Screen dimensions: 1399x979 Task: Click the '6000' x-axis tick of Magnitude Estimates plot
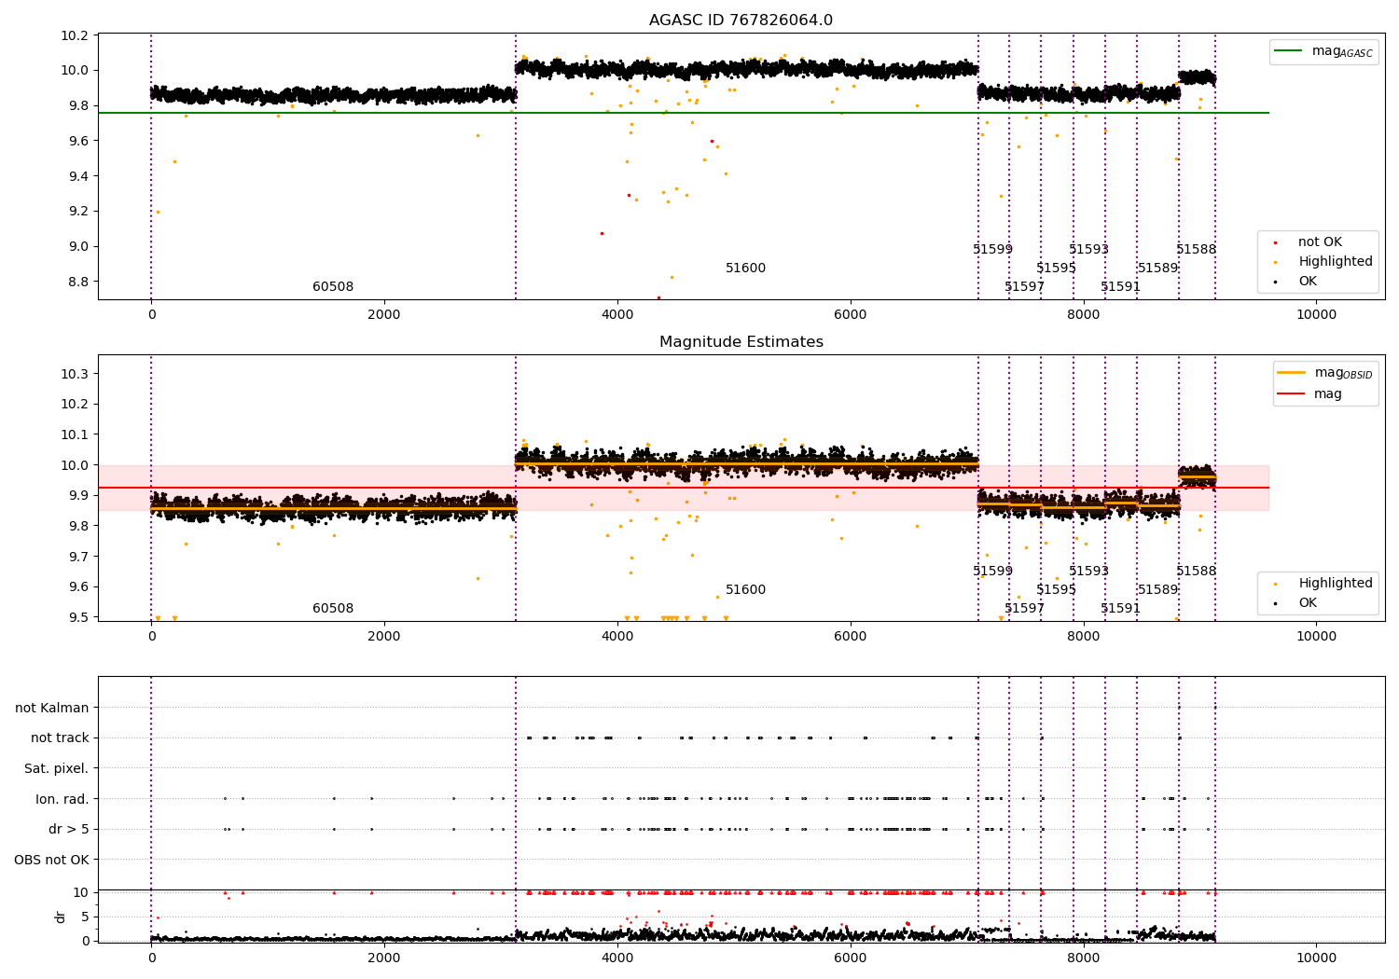click(851, 636)
